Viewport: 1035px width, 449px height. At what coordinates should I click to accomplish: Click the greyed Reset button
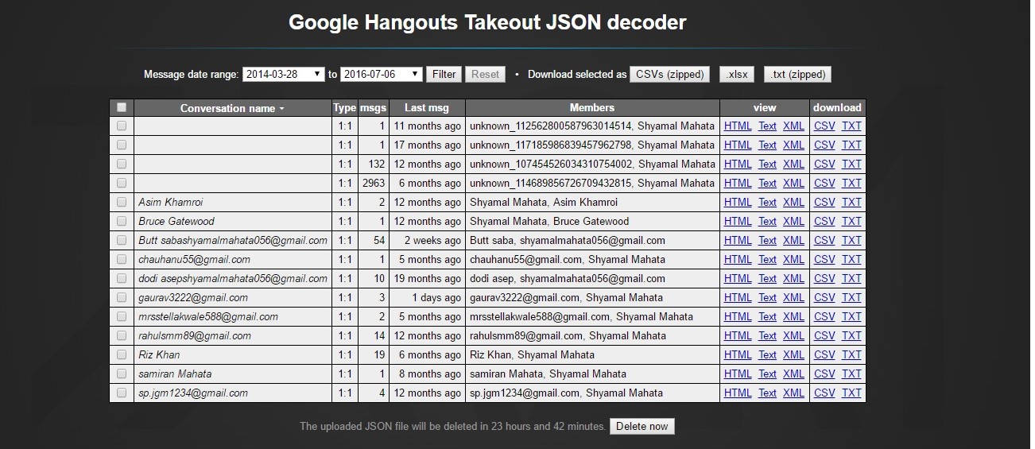click(x=485, y=74)
